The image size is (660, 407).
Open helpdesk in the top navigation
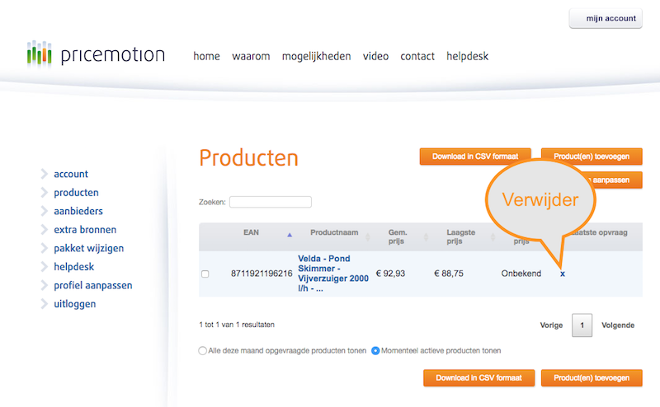467,56
